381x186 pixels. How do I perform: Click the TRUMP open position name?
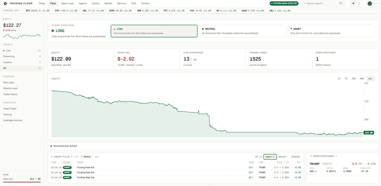pyautogui.click(x=314, y=164)
